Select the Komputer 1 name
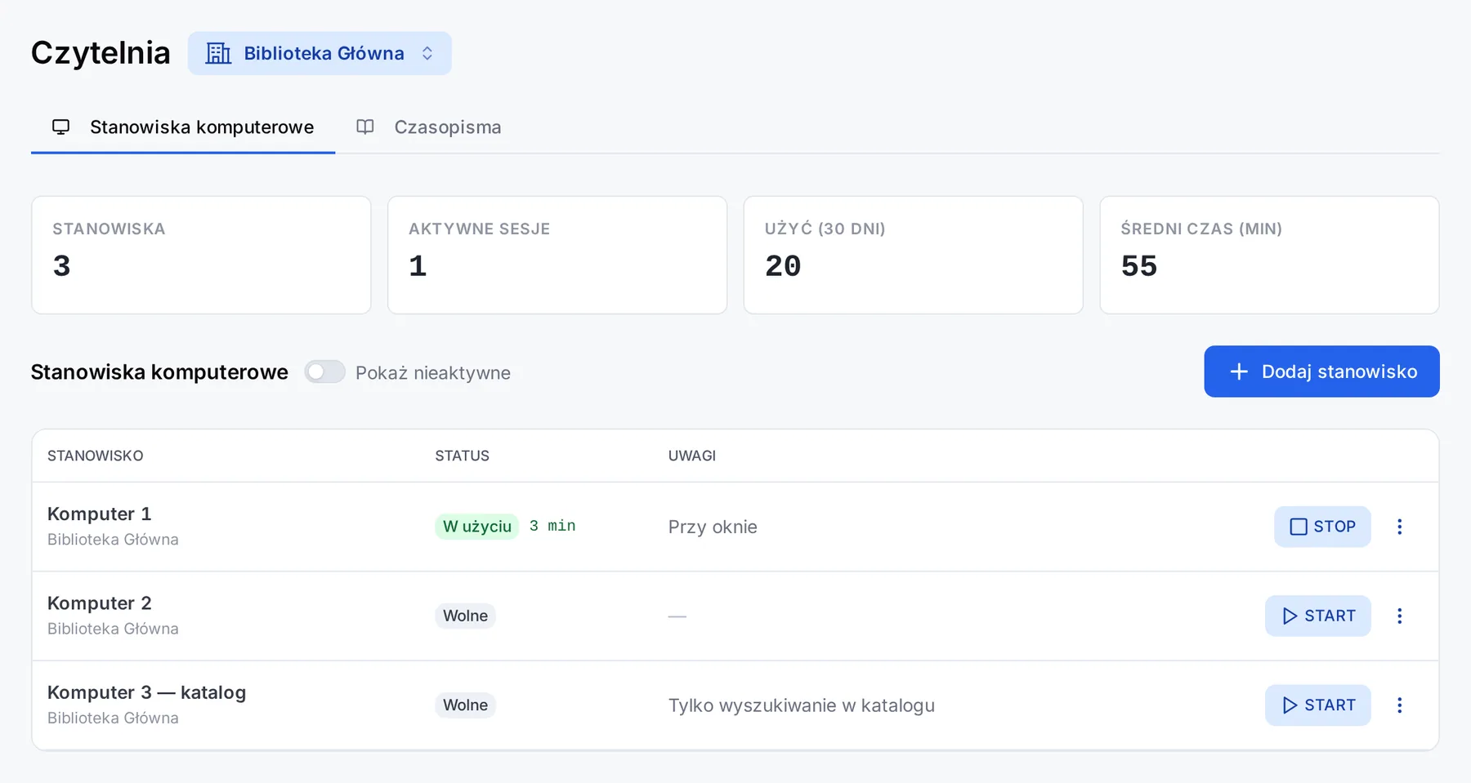The image size is (1471, 783). [99, 514]
